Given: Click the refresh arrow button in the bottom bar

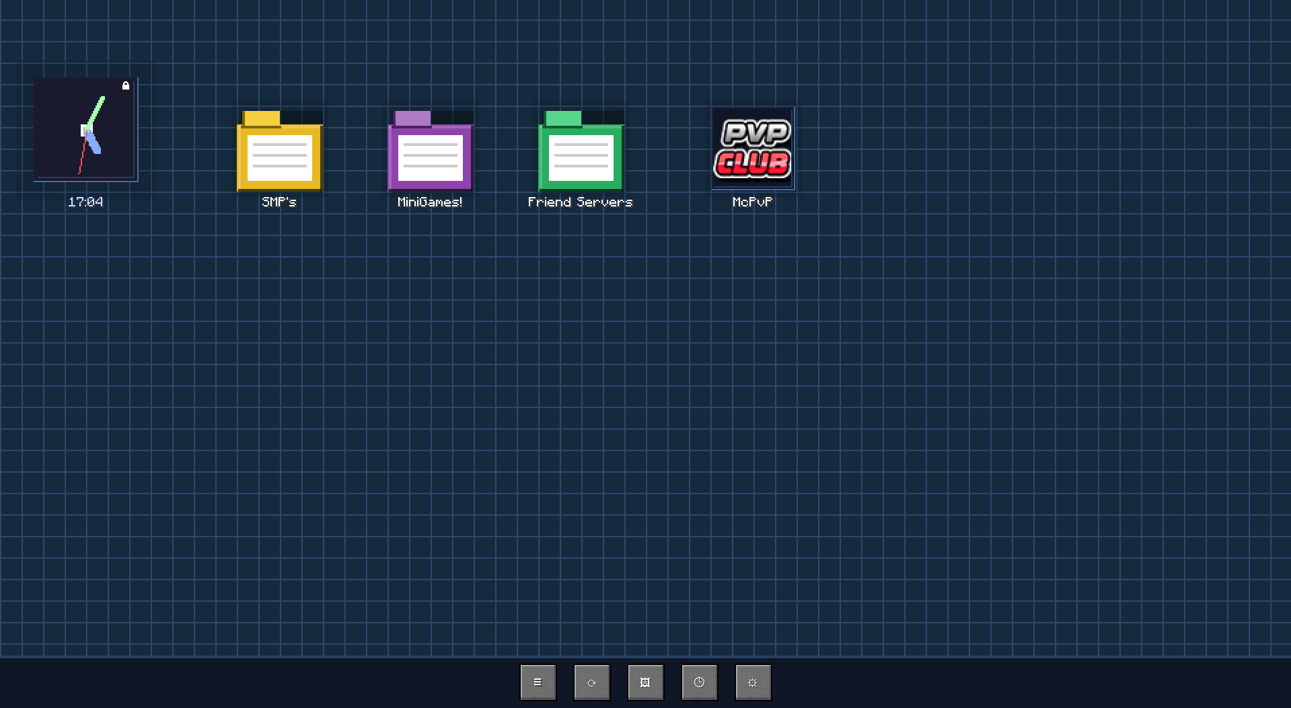Looking at the screenshot, I should 592,682.
